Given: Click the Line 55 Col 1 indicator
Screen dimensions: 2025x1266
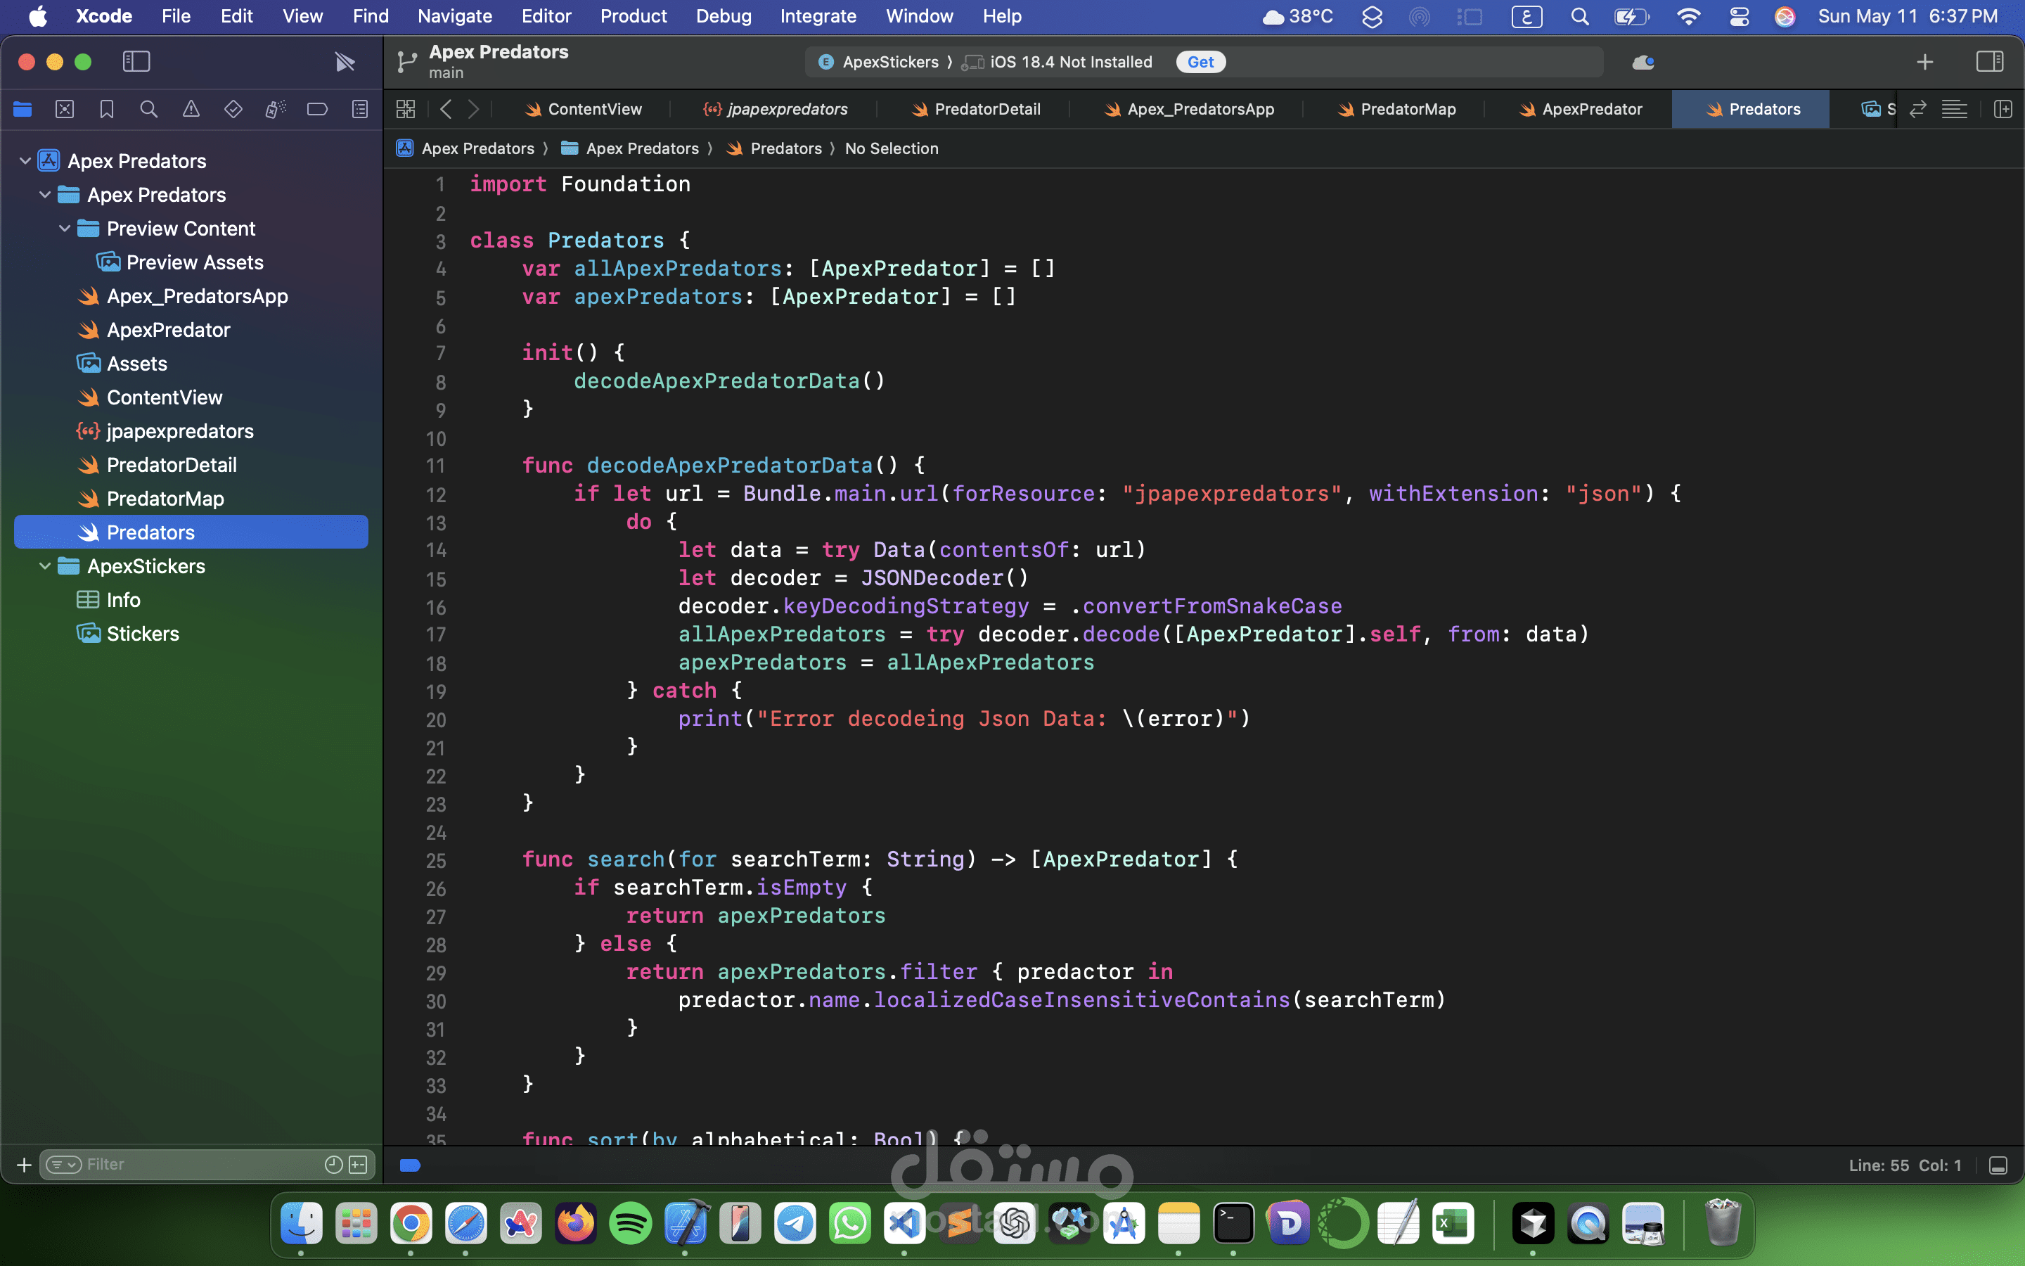Looking at the screenshot, I should pyautogui.click(x=1905, y=1165).
